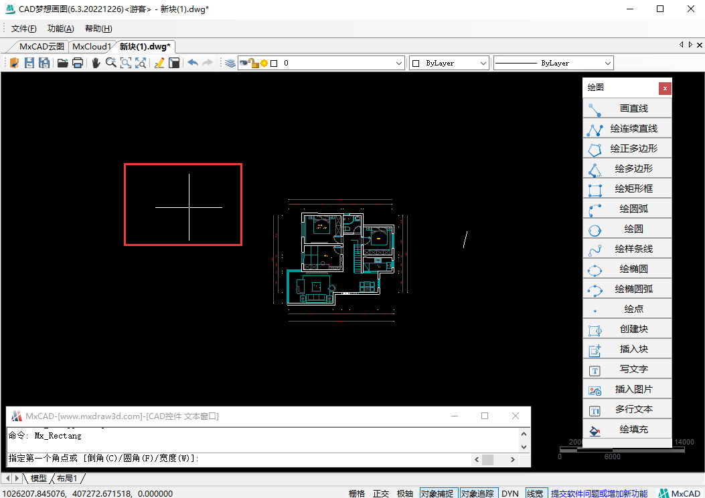705x498 pixels.
Task: Activate the 绘填充 hatch fill tool
Action: 627,429
